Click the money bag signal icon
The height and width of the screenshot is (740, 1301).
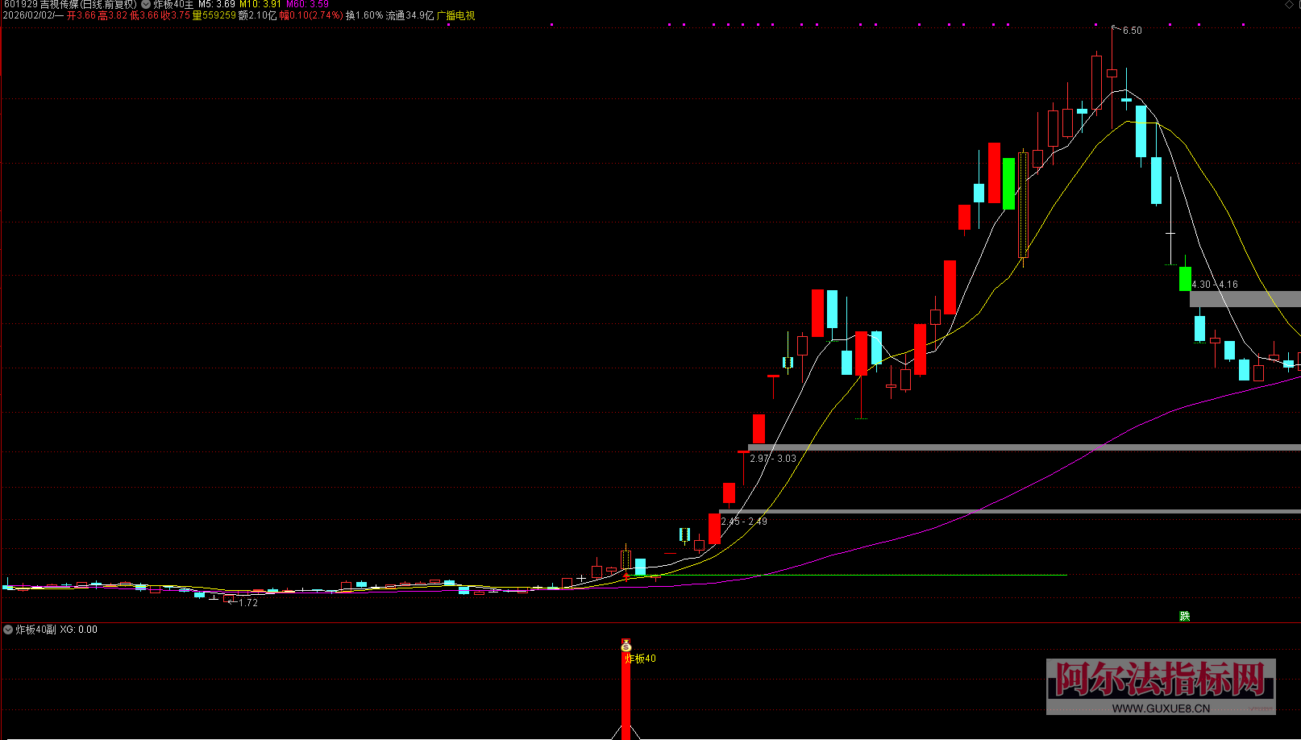tap(626, 646)
